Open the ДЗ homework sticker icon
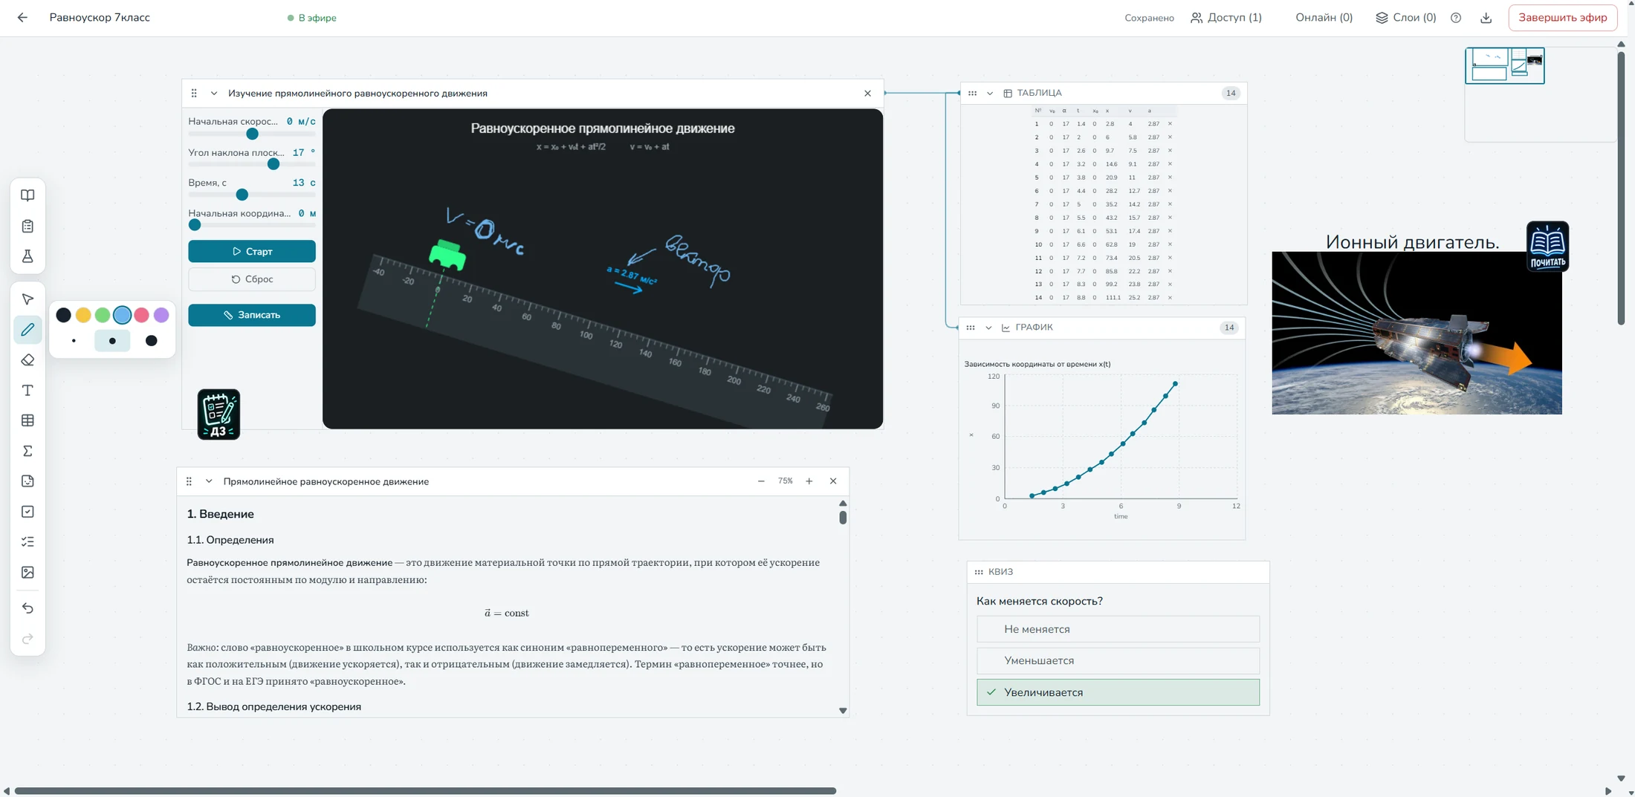 tap(218, 414)
